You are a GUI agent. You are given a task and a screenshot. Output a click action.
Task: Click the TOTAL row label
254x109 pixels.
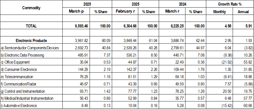point(31,26)
